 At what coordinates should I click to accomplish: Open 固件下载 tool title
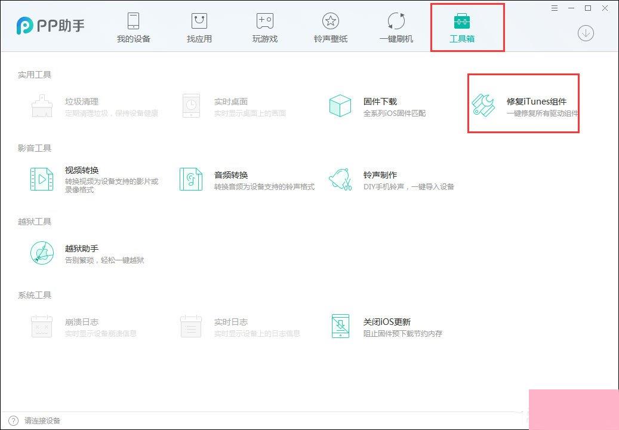[380, 102]
